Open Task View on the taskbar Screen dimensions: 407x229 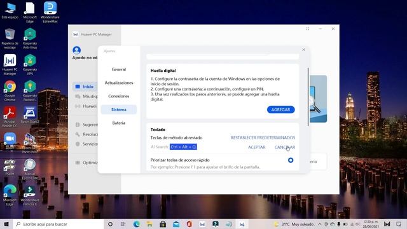pos(123,224)
